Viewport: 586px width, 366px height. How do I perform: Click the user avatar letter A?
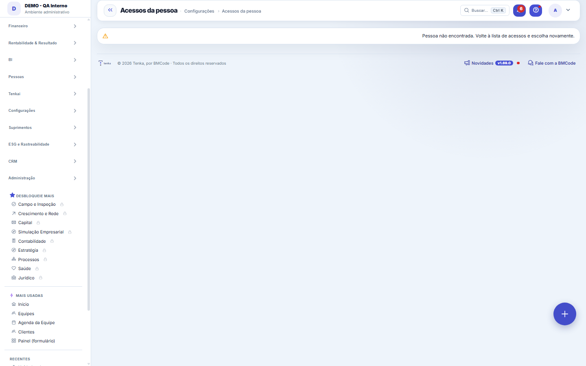click(555, 10)
